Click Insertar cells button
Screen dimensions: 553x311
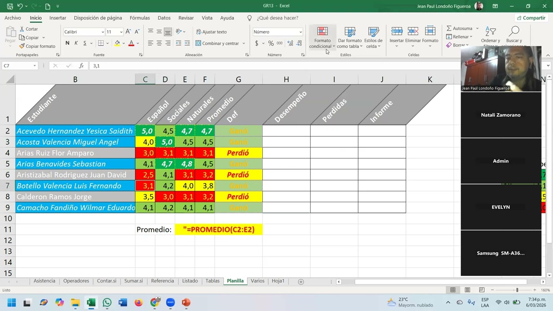(x=397, y=38)
